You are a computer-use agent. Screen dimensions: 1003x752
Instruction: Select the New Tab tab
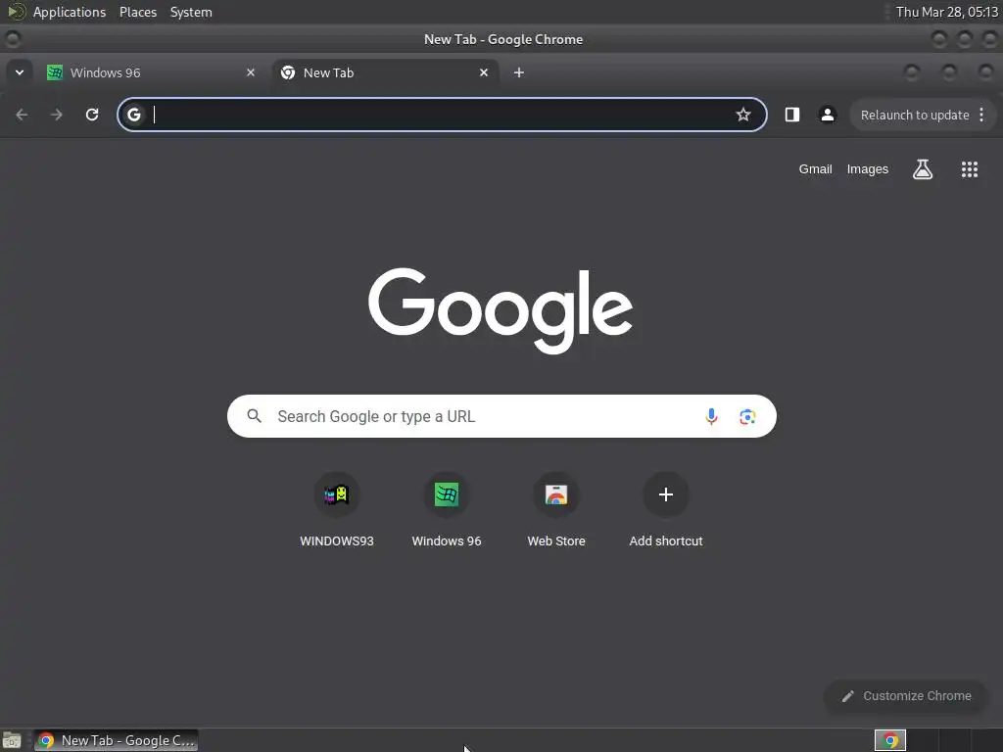coord(385,72)
